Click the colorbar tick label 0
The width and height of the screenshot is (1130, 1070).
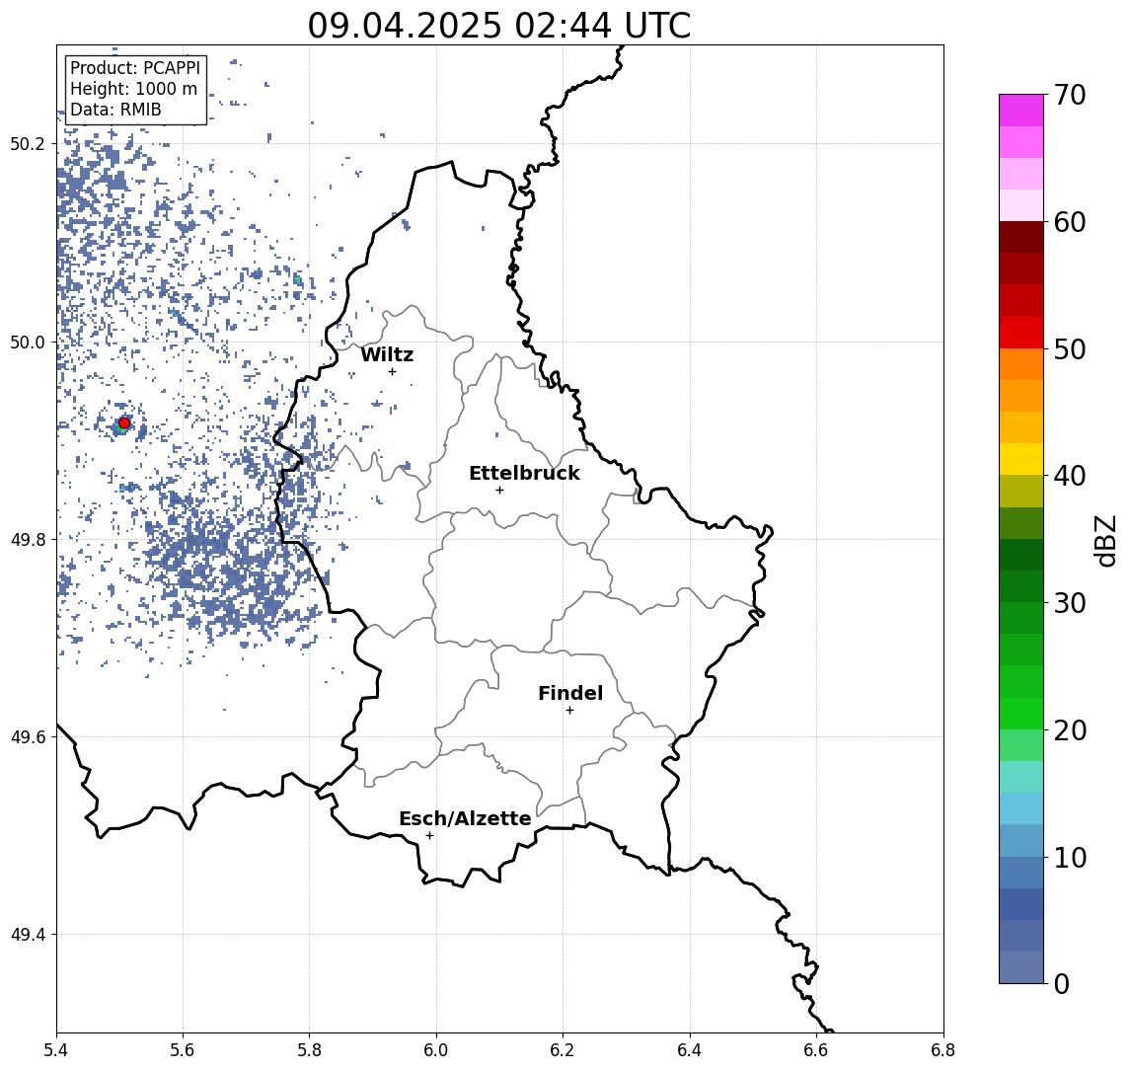point(1062,983)
